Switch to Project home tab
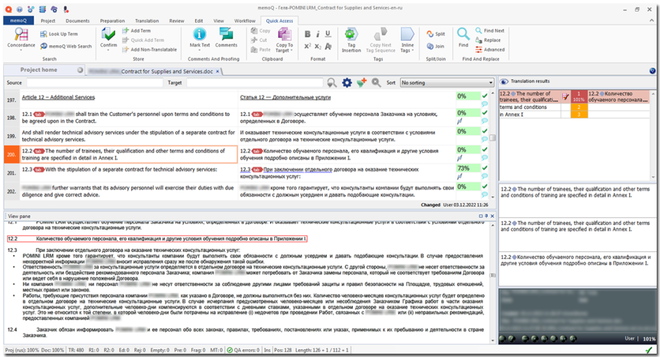This screenshot has height=357, width=660. [39, 70]
